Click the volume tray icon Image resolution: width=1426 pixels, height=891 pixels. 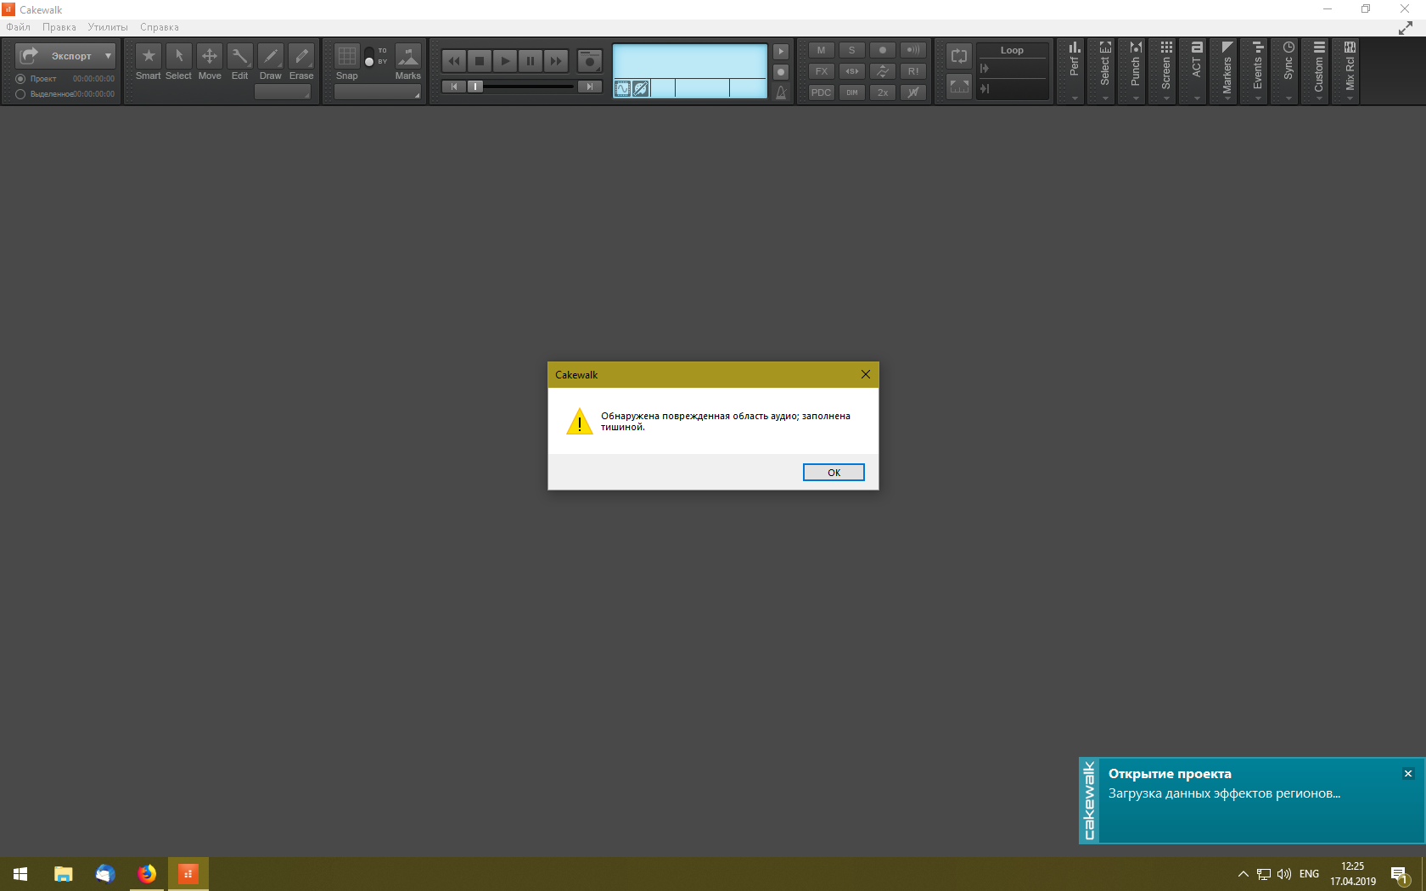(1284, 874)
